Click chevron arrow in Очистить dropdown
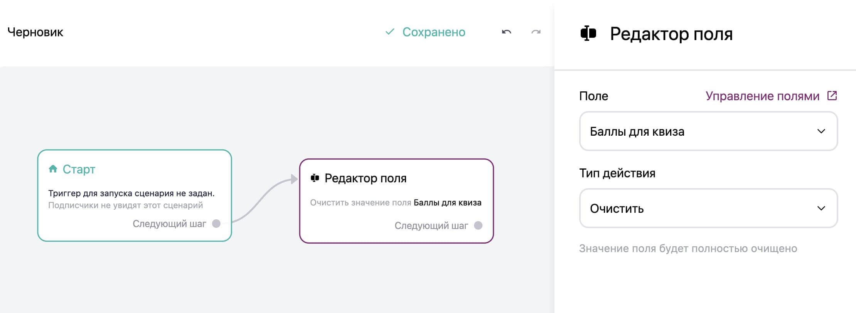Viewport: 856px width, 313px height. point(821,208)
